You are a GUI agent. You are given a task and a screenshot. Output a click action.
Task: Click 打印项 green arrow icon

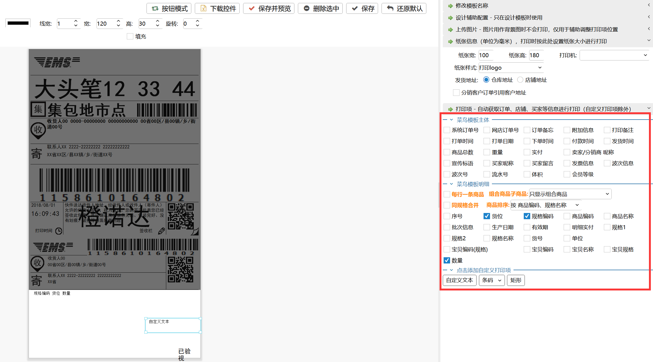coord(450,109)
